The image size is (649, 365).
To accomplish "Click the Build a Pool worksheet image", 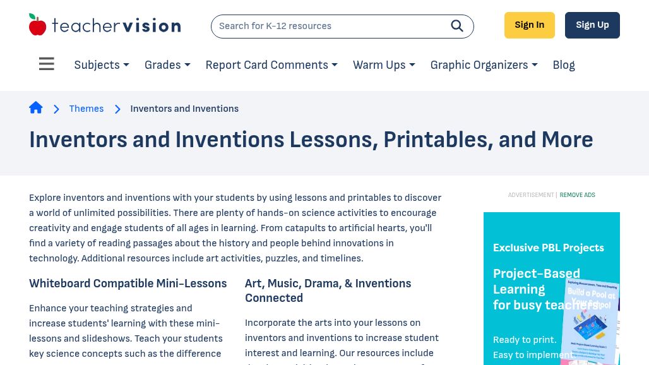I will [592, 322].
